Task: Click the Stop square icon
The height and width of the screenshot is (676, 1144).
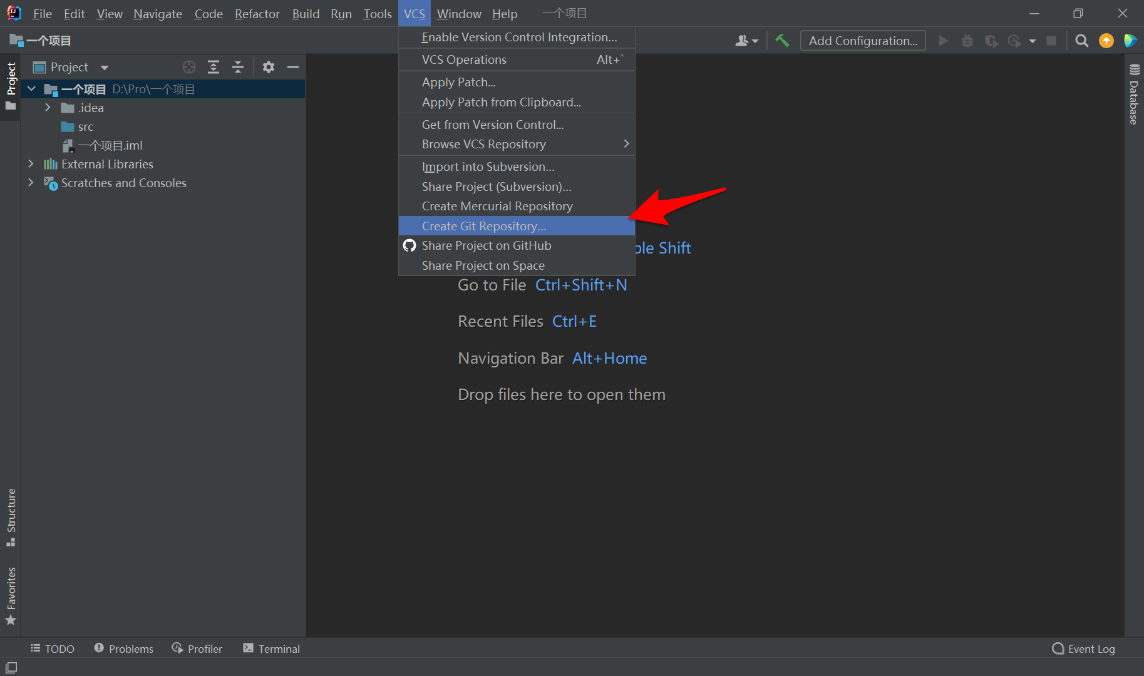Action: (x=1051, y=41)
